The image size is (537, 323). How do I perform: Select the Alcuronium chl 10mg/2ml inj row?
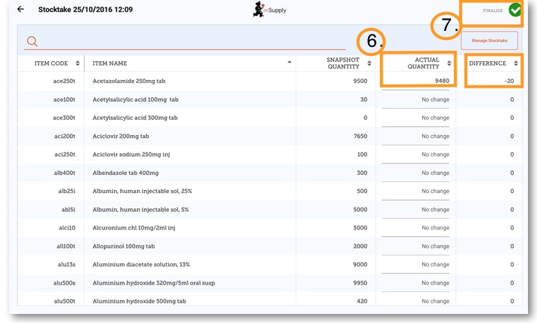coord(189,227)
